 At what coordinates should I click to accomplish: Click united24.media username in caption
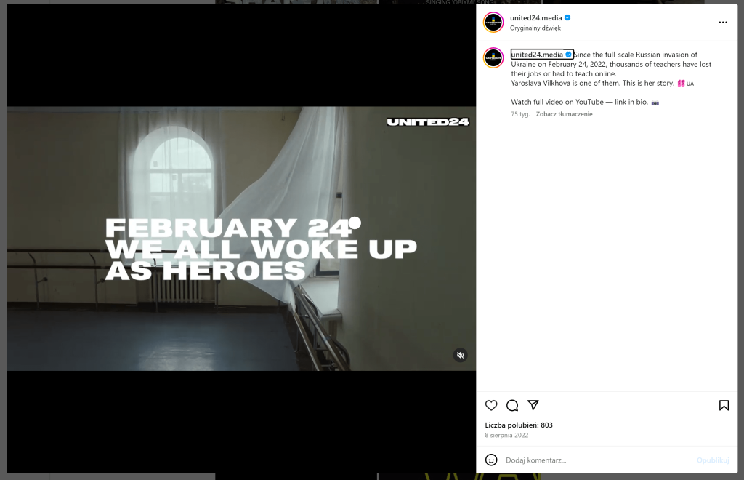tap(537, 54)
